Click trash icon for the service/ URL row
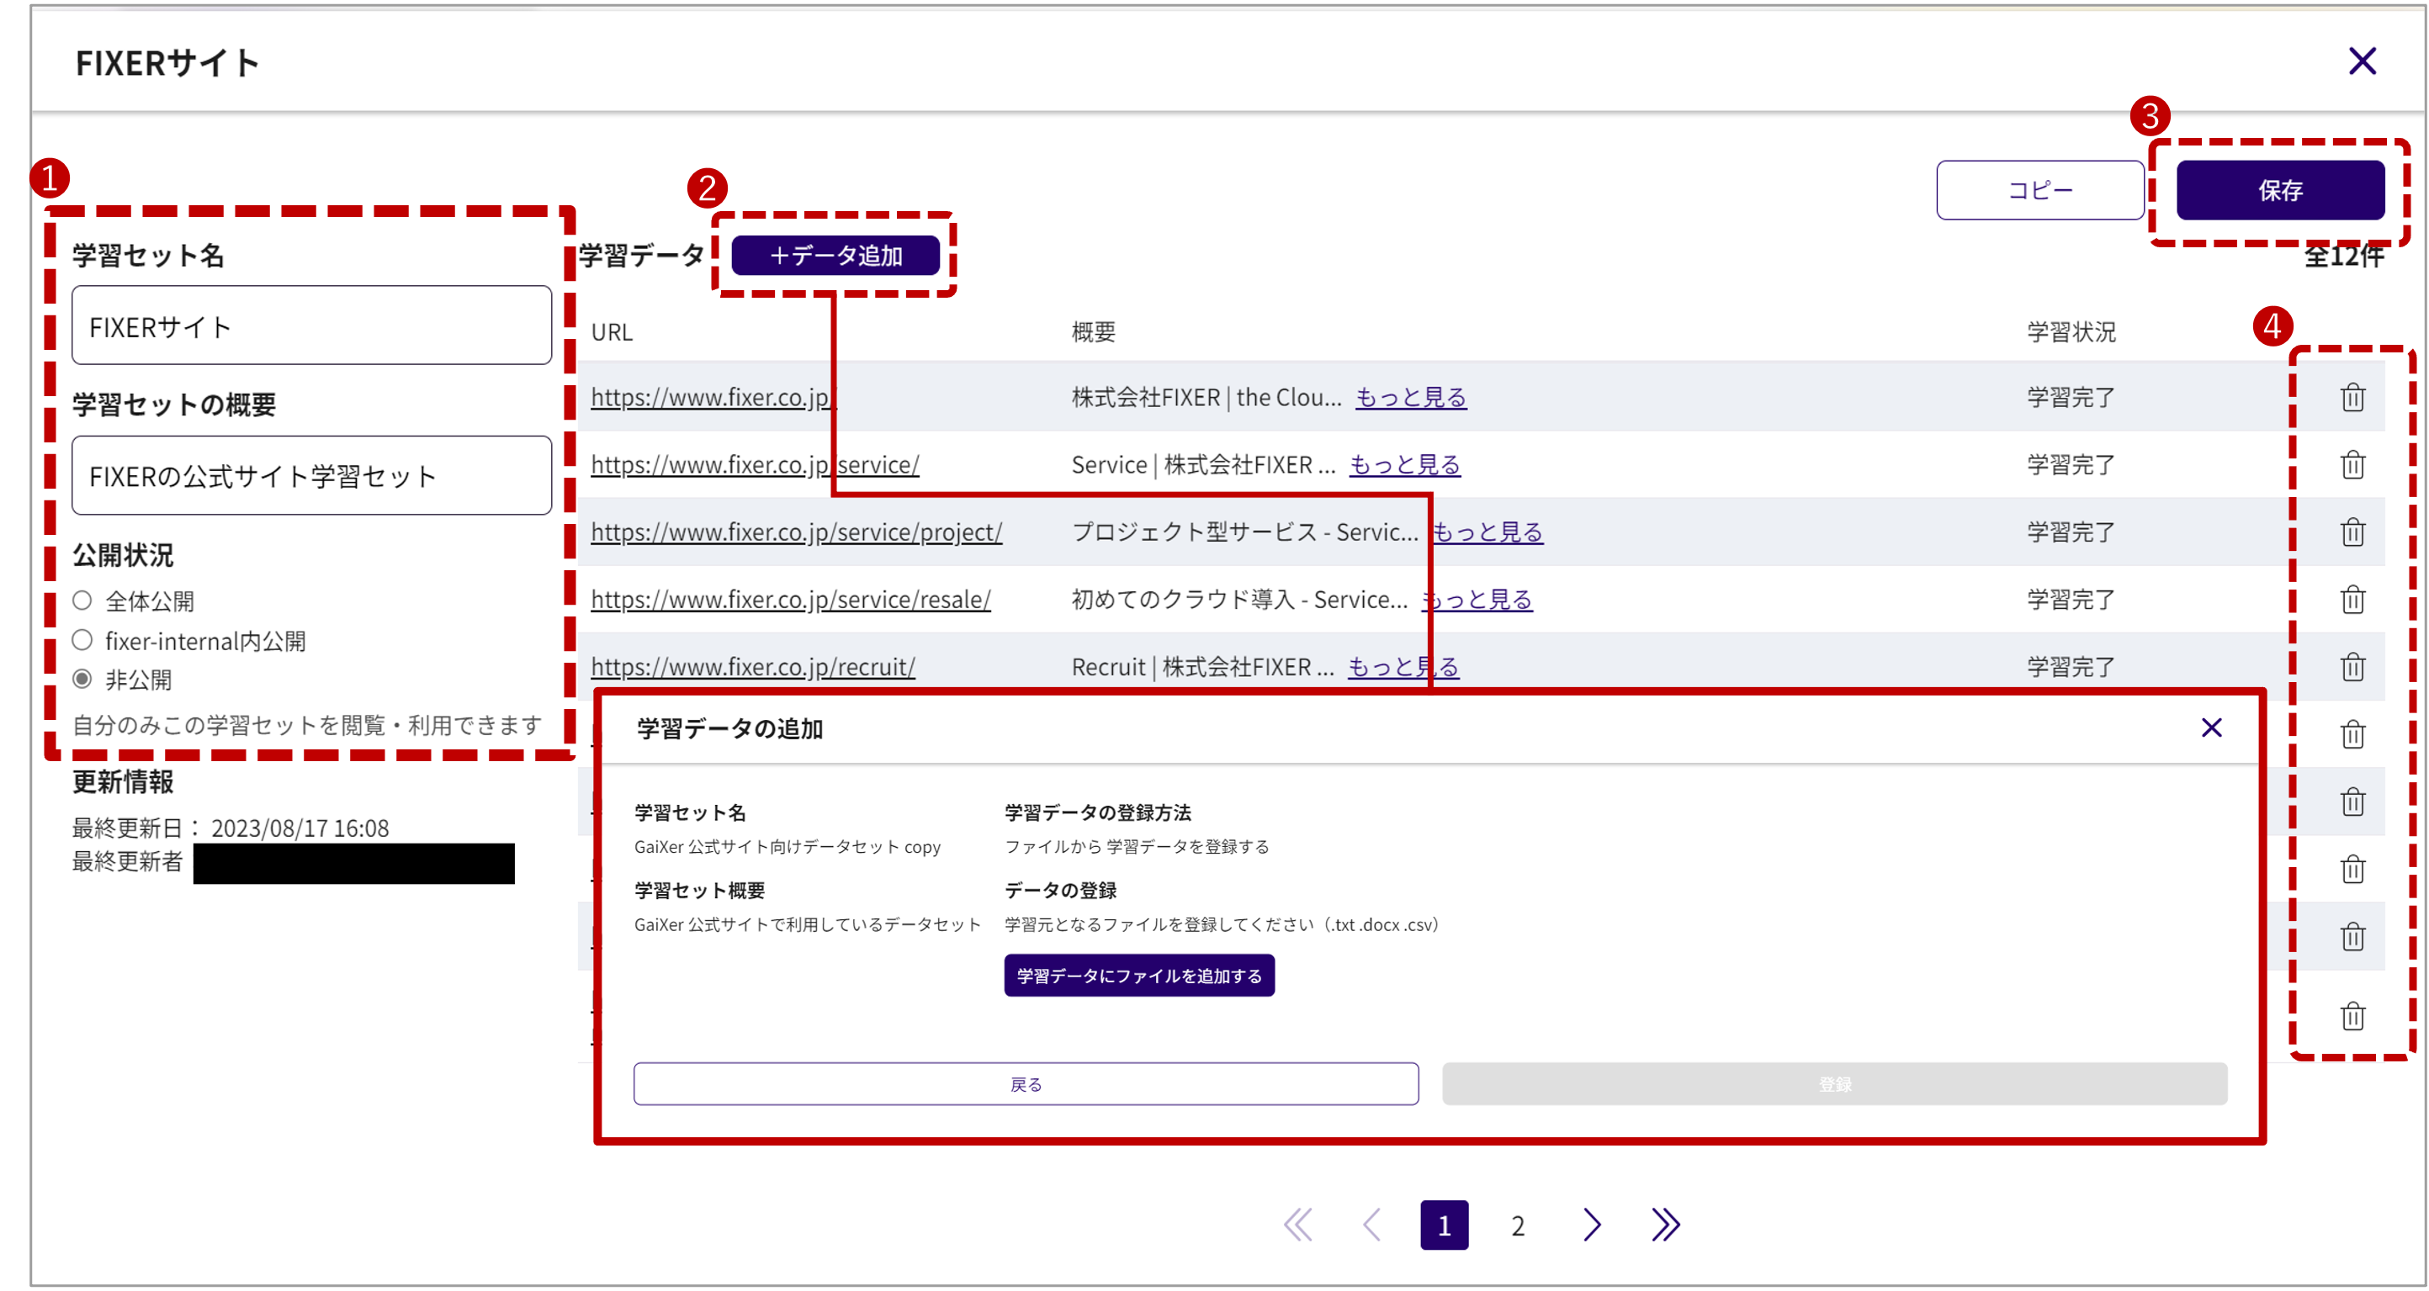The image size is (2429, 1291). tap(2352, 464)
